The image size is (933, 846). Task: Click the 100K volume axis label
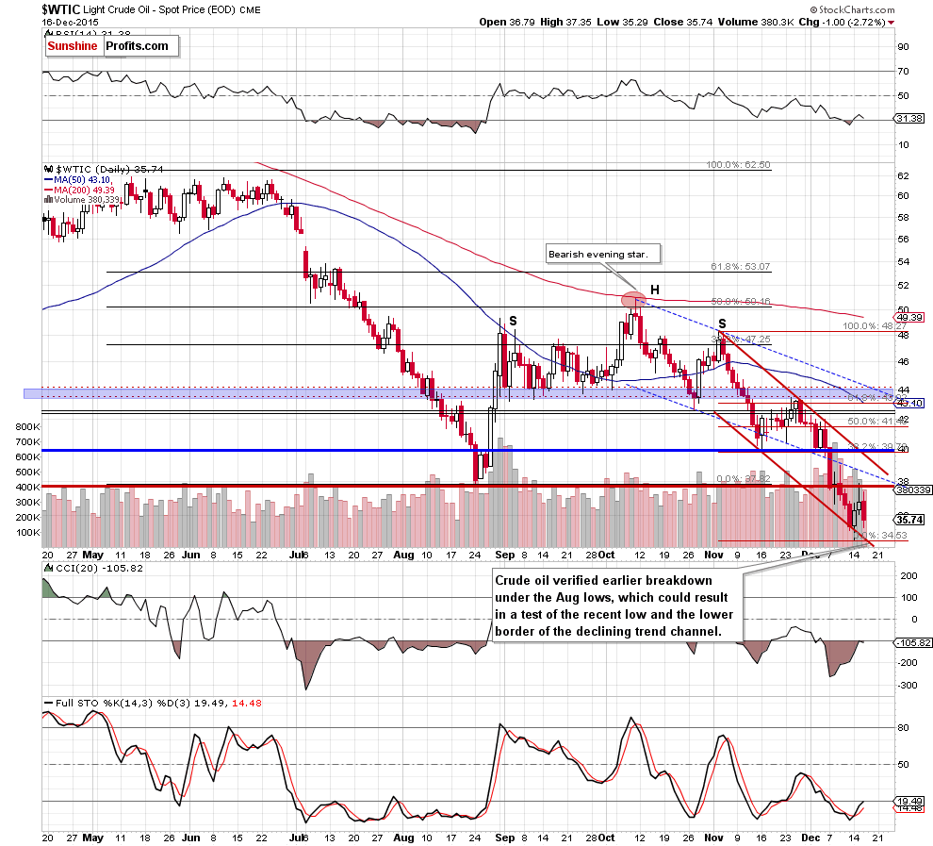pyautogui.click(x=27, y=532)
